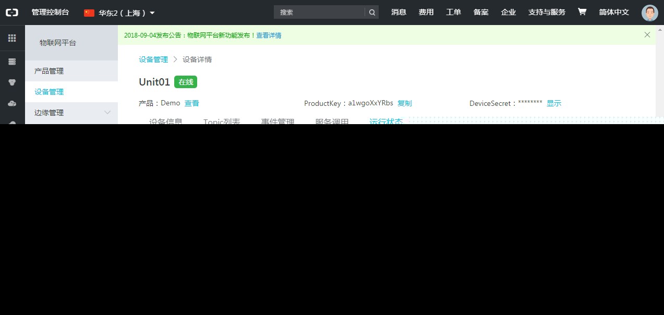This screenshot has height=315, width=664.
Task: Click the cloud upload sidebar icon
Action: (12, 103)
